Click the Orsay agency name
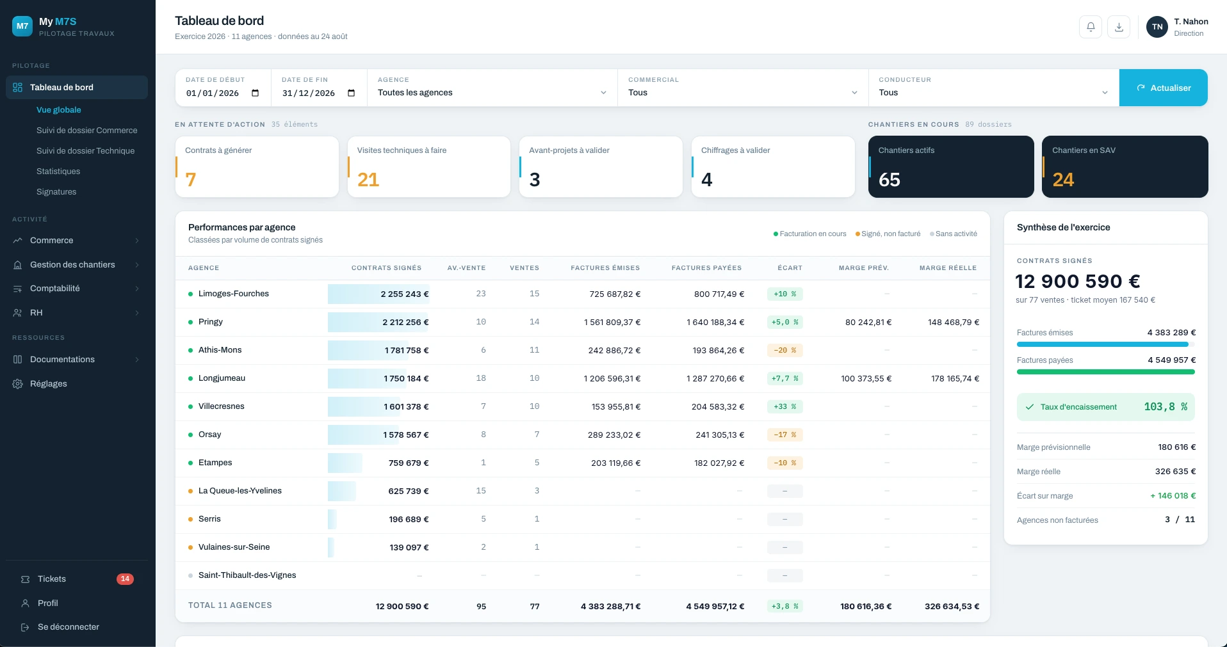 point(210,435)
